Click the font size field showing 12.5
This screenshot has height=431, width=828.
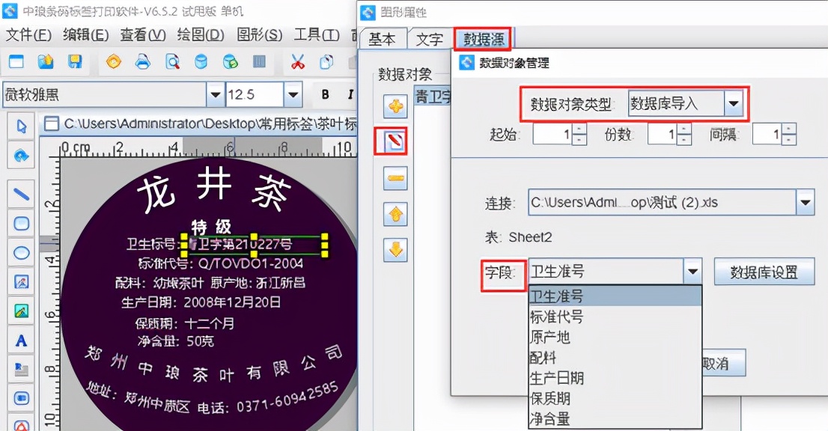[x=255, y=95]
